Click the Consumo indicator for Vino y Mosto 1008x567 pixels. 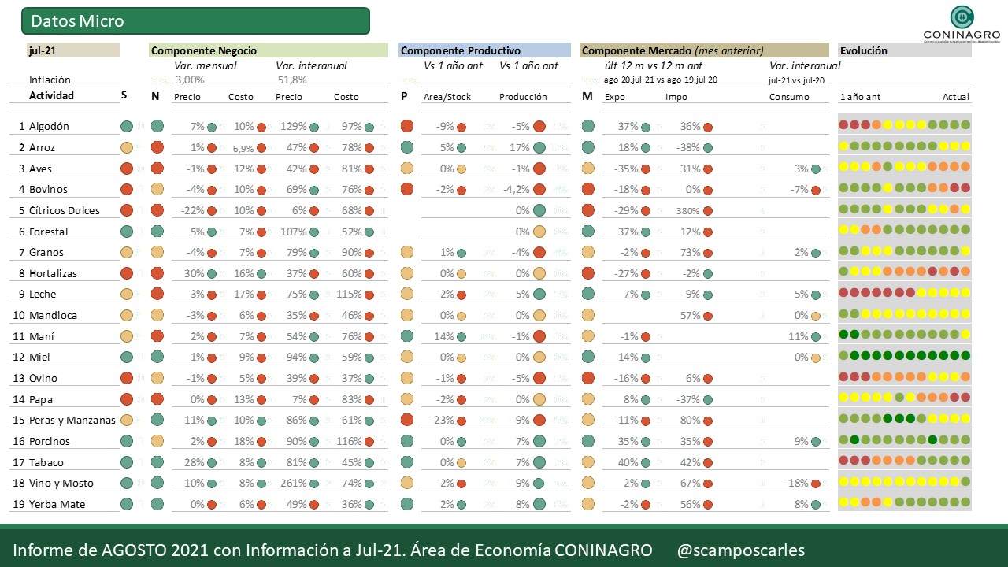point(816,484)
